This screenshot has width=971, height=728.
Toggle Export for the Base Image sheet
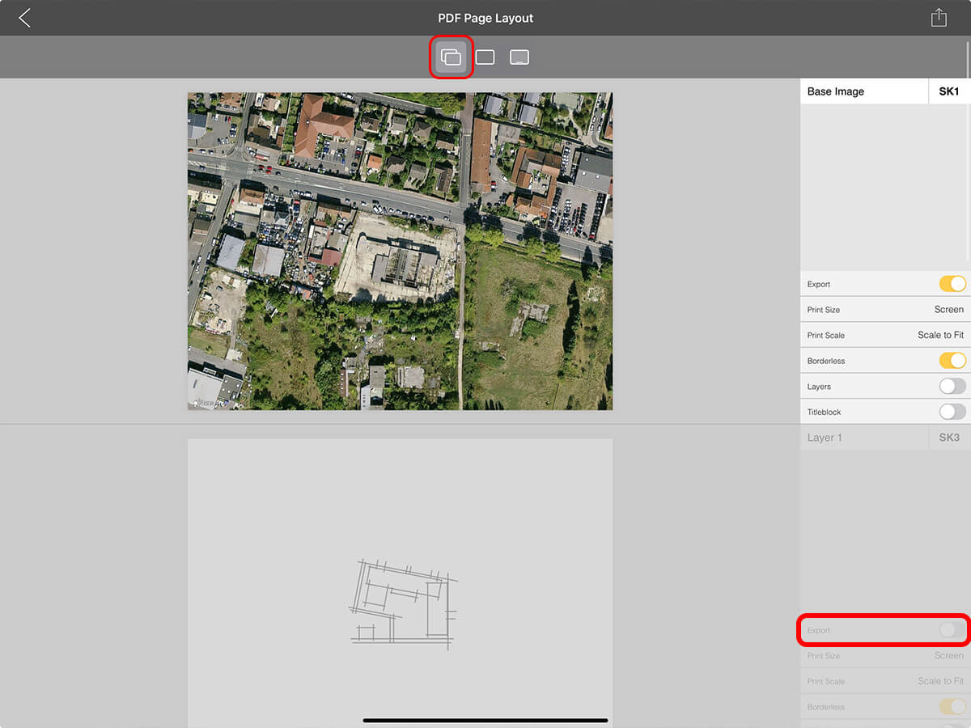(x=952, y=284)
